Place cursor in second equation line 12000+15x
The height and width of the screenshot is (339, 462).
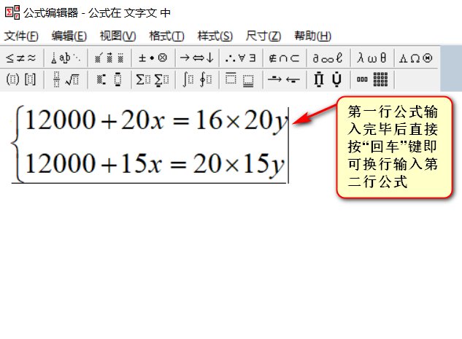point(155,164)
